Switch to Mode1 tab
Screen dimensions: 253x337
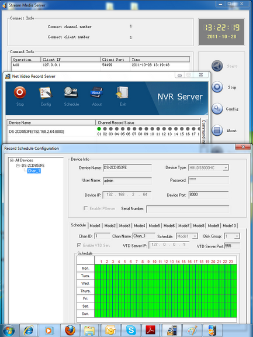(95, 225)
